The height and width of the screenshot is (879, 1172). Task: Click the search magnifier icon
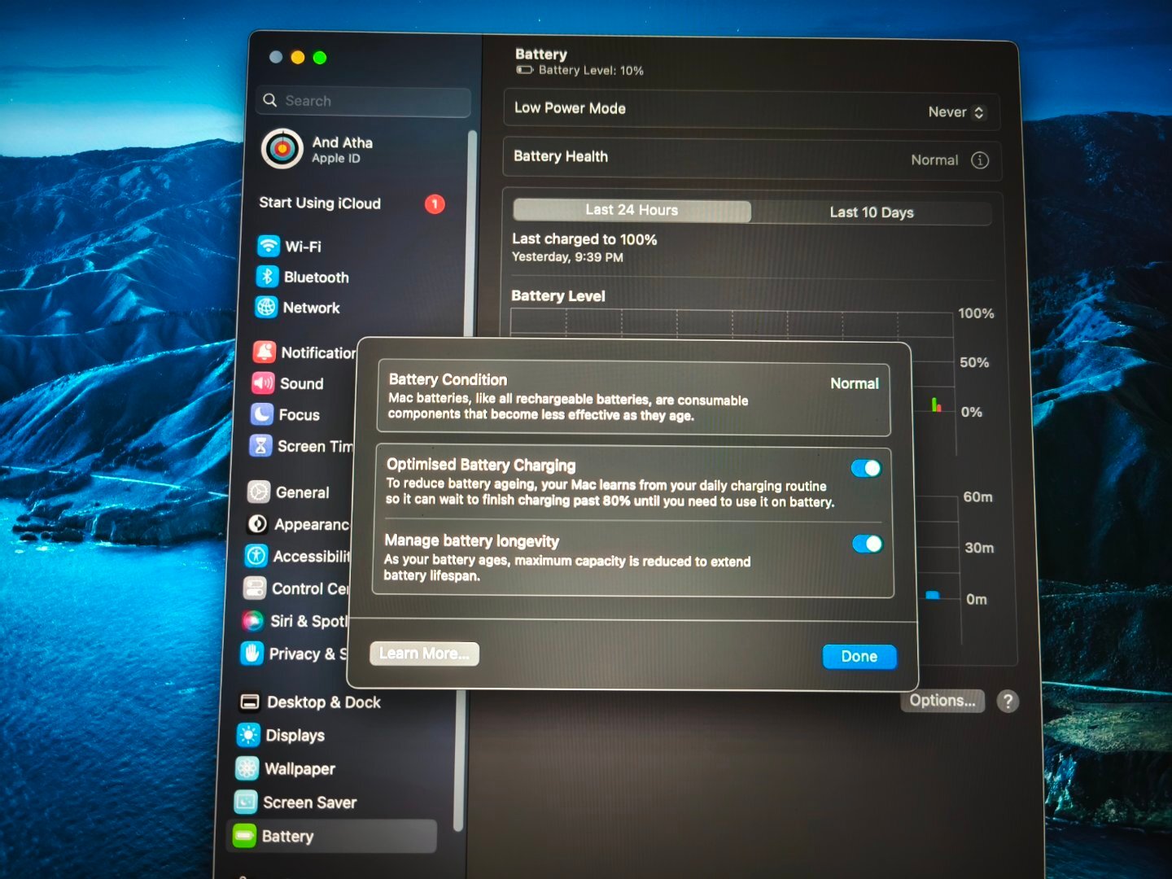(x=270, y=100)
